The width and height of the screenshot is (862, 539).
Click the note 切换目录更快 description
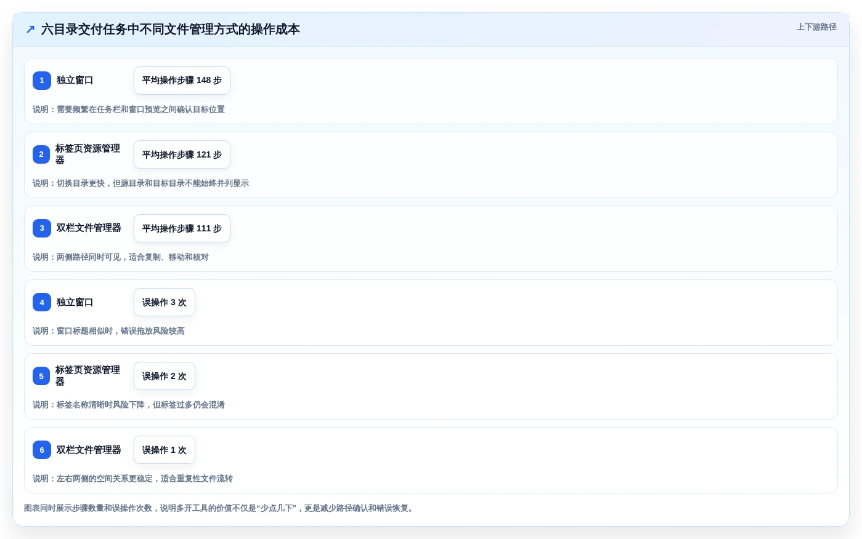tap(141, 183)
